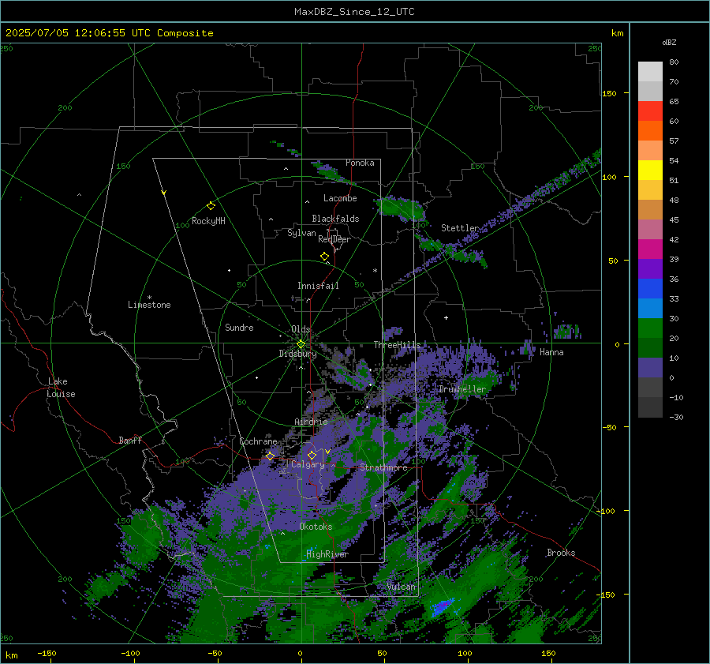Click the RockyMH label
Image resolution: width=710 pixels, height=664 pixels.
208,221
